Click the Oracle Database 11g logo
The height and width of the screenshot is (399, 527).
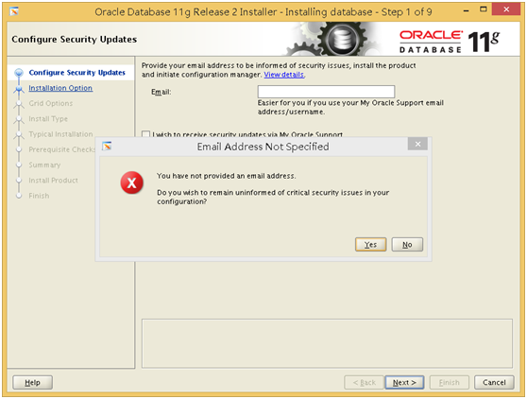click(x=450, y=42)
